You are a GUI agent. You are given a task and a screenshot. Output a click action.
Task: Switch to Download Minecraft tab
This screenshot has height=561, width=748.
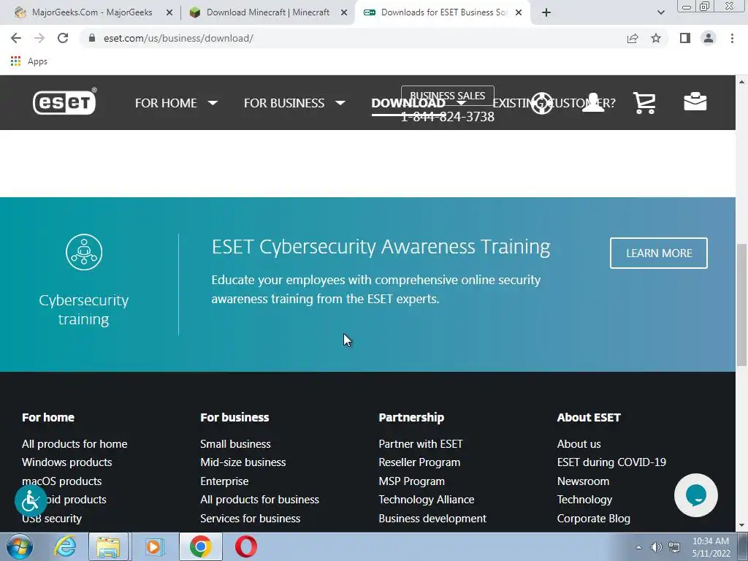tap(267, 13)
